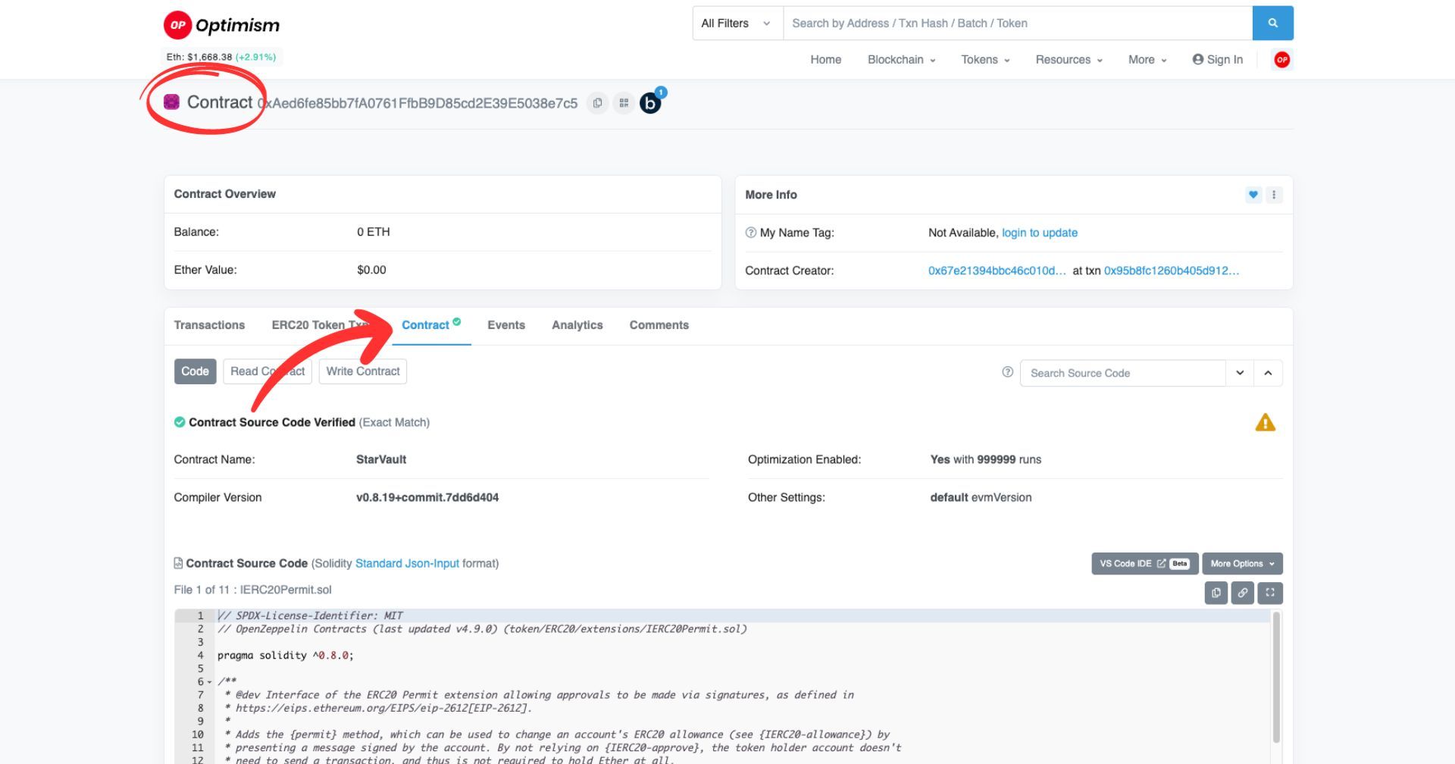Copy the contract address to clipboard
Image resolution: width=1455 pixels, height=764 pixels.
597,103
